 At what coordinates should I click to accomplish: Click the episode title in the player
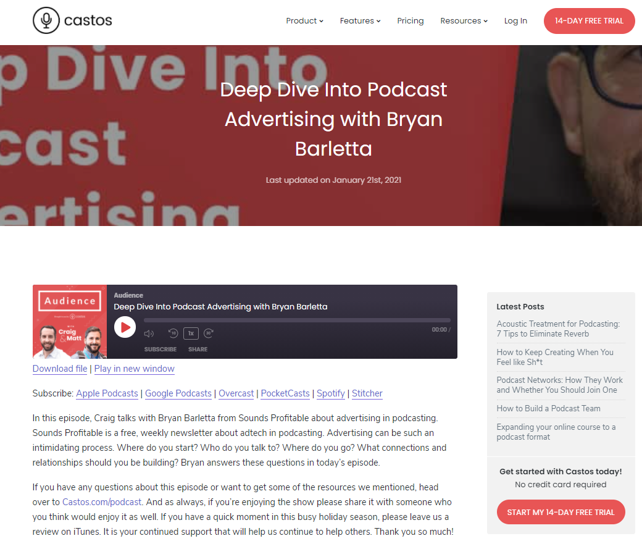tap(221, 306)
